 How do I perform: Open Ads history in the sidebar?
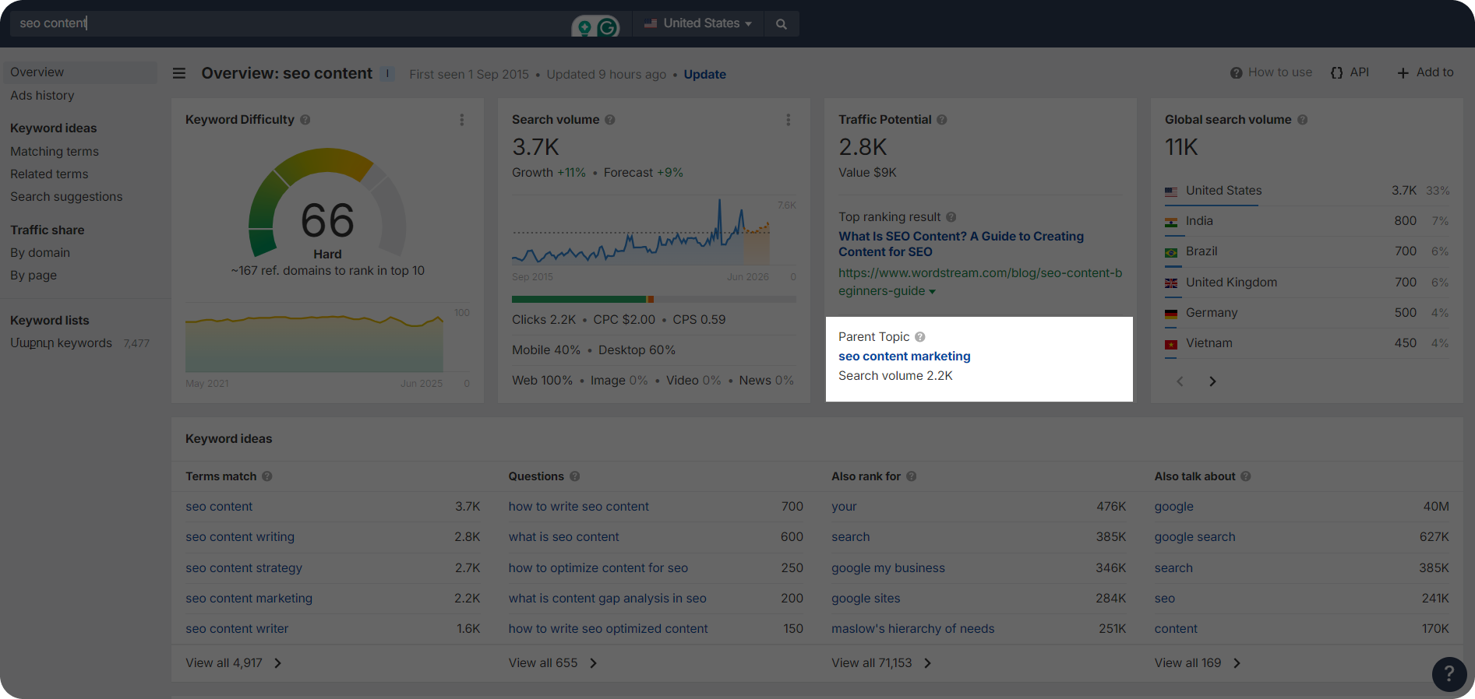coord(42,96)
